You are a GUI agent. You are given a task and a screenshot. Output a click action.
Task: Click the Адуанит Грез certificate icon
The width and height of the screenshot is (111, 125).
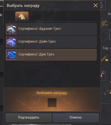tap(11, 29)
